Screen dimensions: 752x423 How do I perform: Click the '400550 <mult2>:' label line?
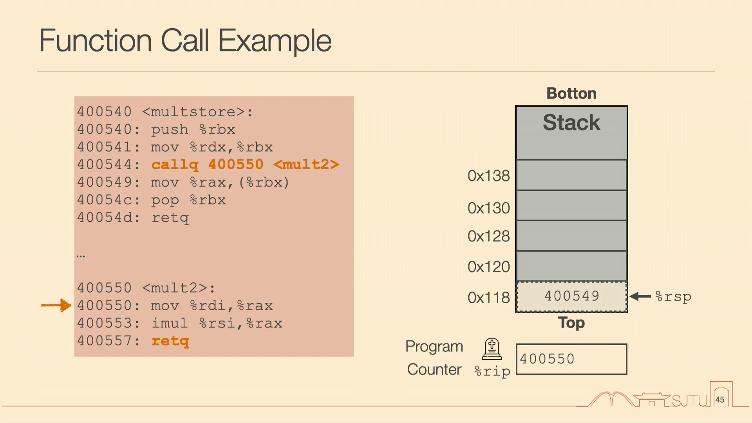coord(146,288)
